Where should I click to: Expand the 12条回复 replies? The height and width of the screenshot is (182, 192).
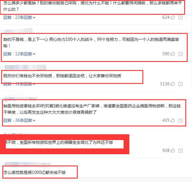(25, 54)
